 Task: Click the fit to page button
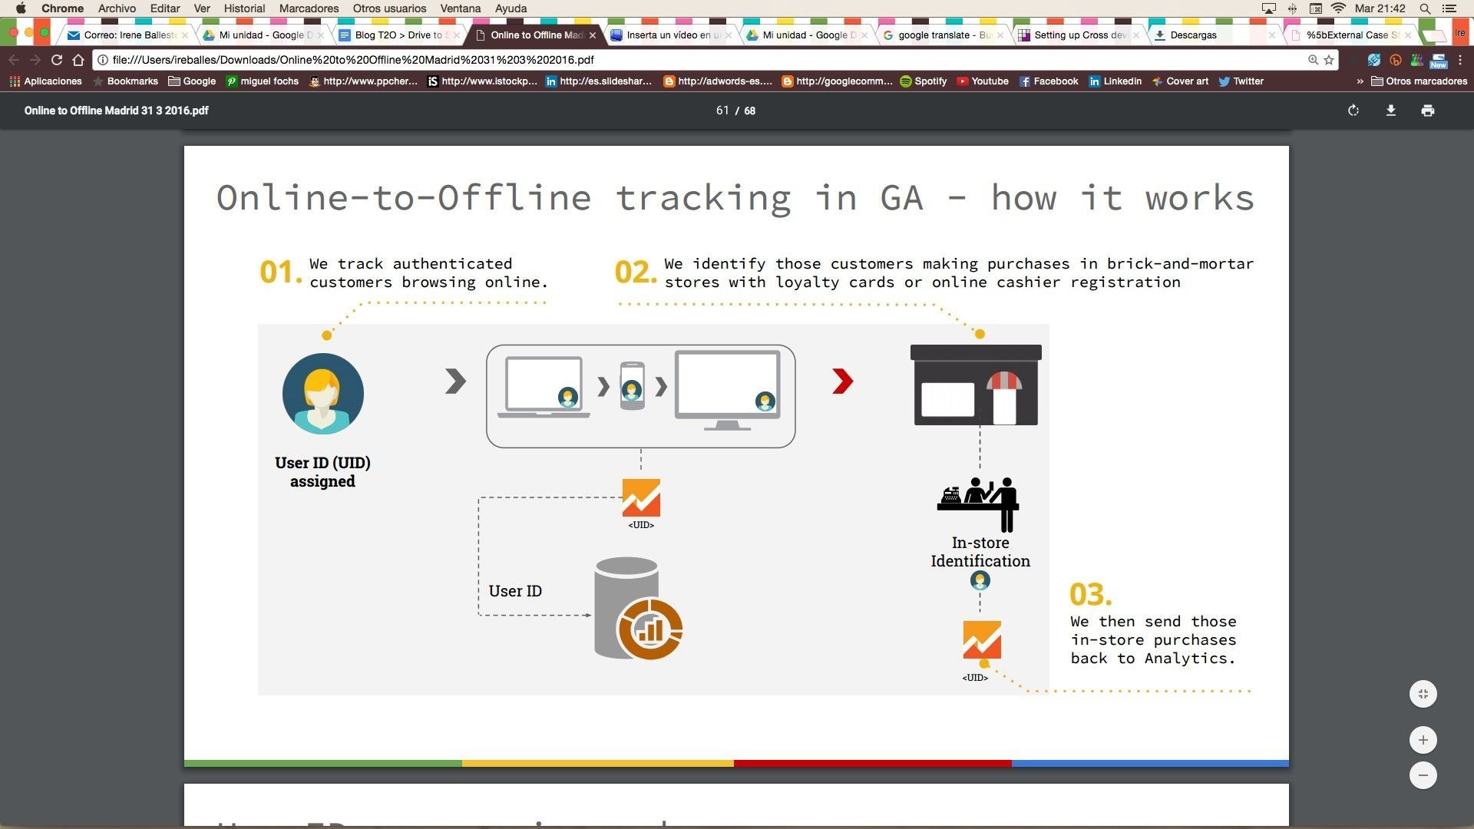coord(1423,694)
